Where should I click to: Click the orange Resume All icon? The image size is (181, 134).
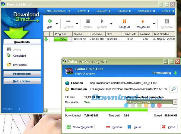click(143, 21)
